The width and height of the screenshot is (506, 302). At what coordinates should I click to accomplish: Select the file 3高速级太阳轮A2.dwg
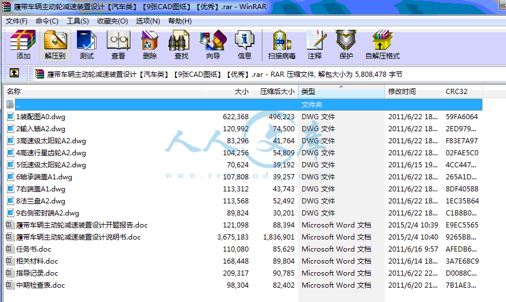click(51, 141)
